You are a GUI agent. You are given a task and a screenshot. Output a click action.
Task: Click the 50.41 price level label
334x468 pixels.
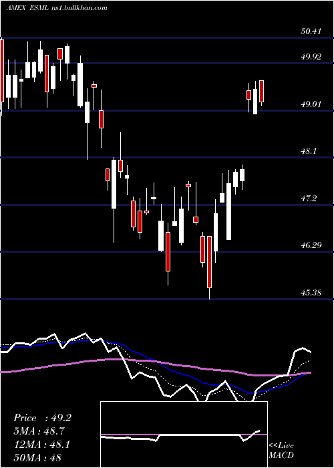[x=311, y=31]
